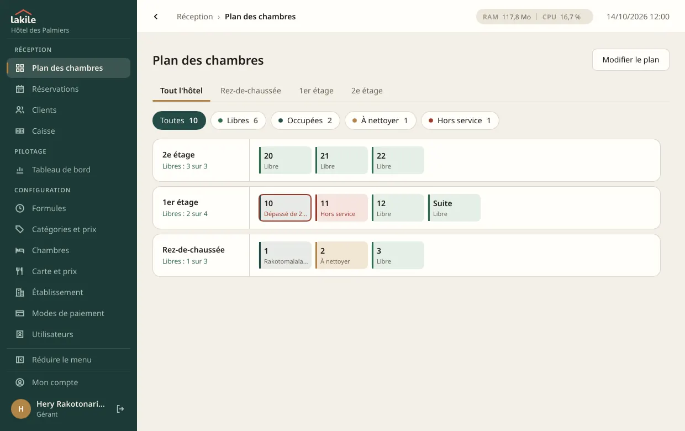The width and height of the screenshot is (685, 431).
Task: Click the Chambres bed icon
Action: 20,250
